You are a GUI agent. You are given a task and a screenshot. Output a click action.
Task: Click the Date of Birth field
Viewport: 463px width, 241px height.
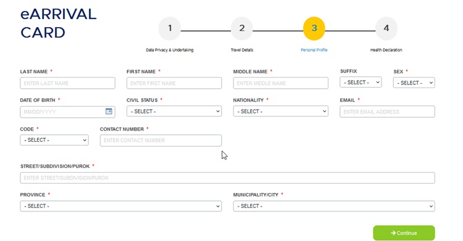tap(68, 112)
